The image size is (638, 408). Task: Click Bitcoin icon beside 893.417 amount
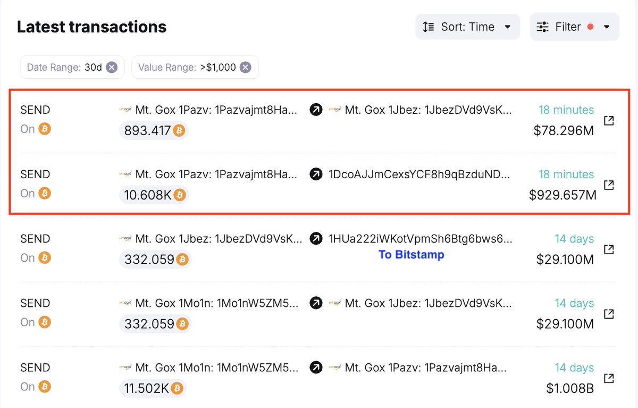(180, 130)
